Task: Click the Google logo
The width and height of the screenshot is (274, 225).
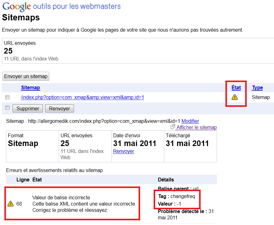Action: 17,7
